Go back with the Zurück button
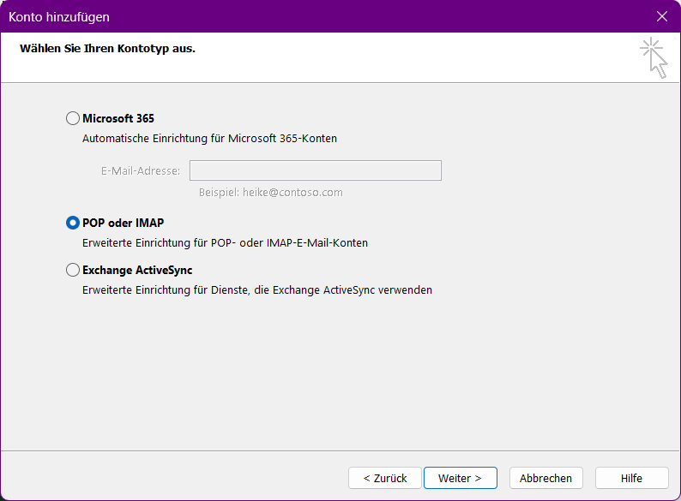The width and height of the screenshot is (681, 501). pos(384,478)
